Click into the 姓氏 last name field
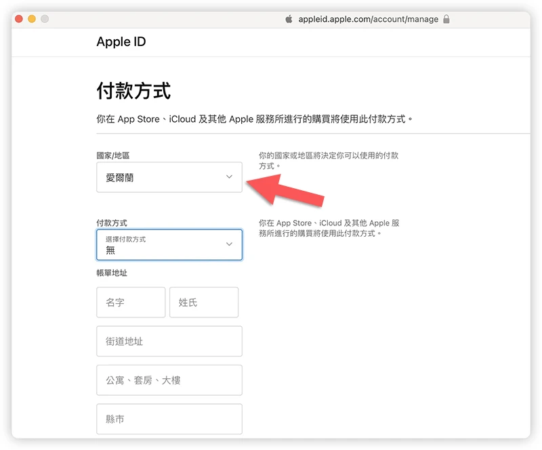Image resolution: width=542 pixels, height=450 pixels. (204, 302)
